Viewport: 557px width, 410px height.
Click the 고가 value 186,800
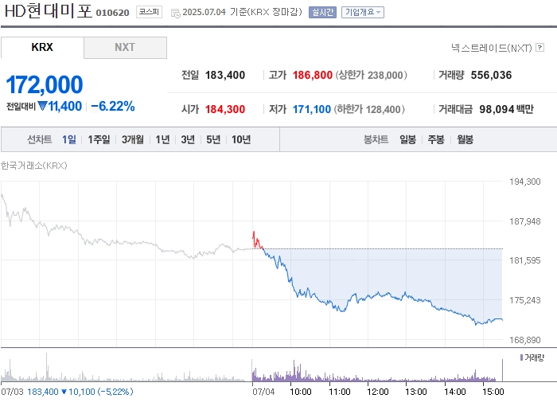(313, 75)
